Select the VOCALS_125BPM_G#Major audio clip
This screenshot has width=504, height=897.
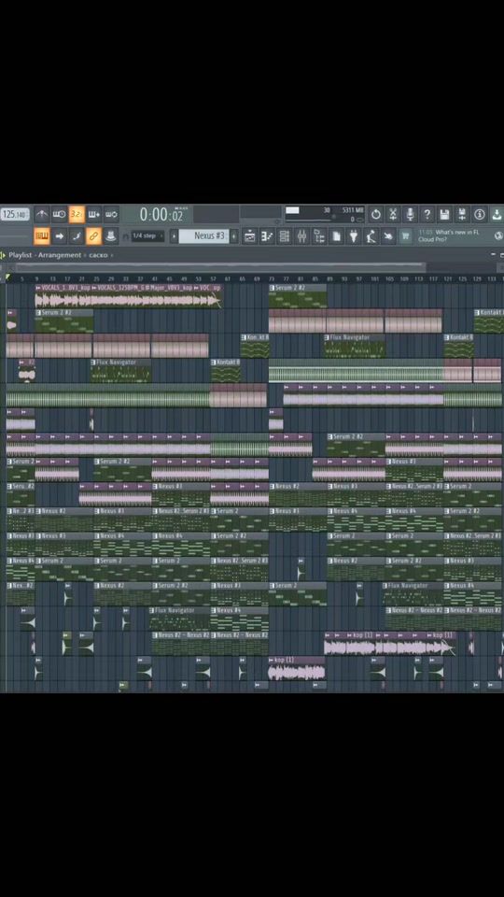(142, 297)
